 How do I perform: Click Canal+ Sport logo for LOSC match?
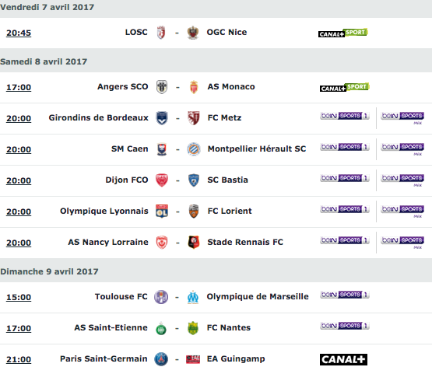pyautogui.click(x=343, y=33)
